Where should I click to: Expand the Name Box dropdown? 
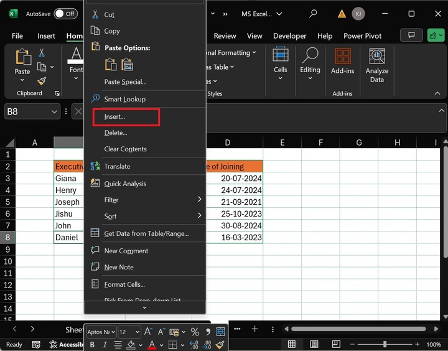coord(54,111)
